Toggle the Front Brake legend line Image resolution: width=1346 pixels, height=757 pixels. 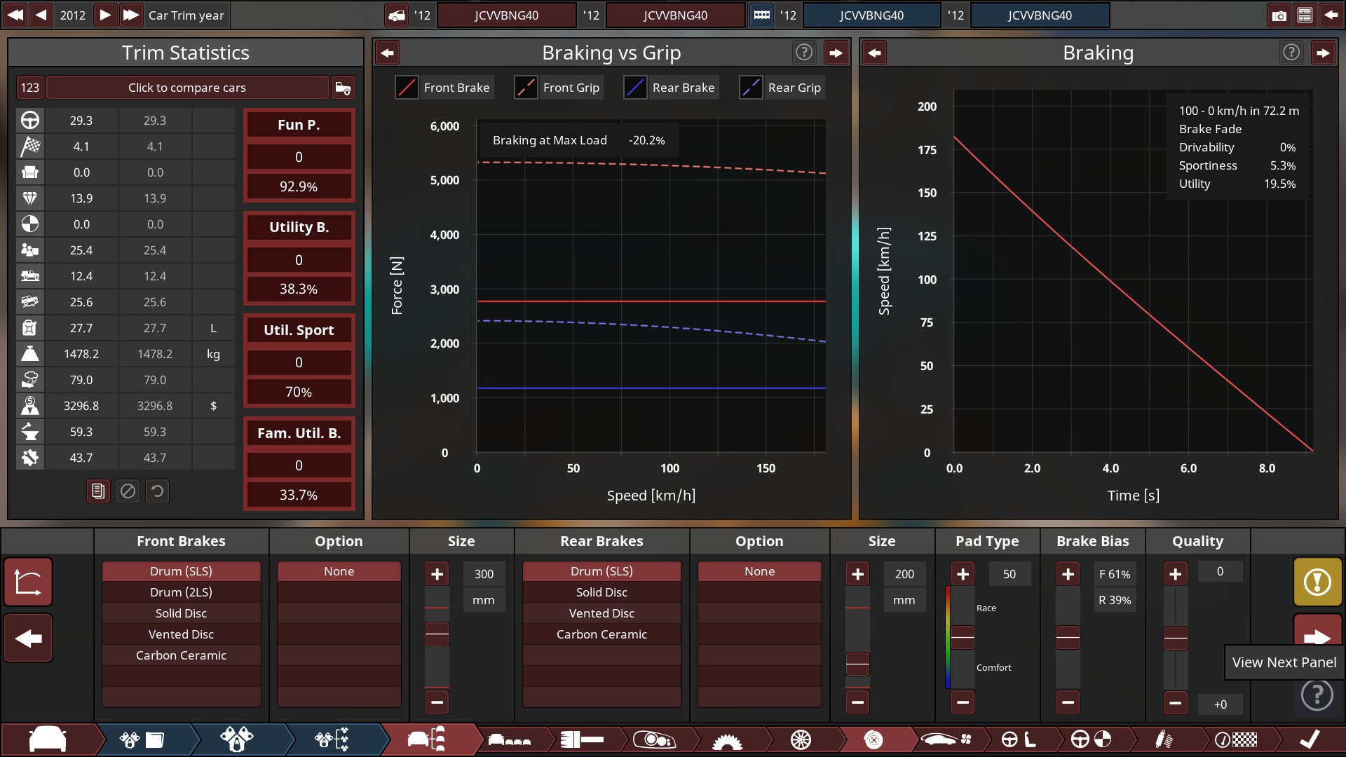pyautogui.click(x=444, y=88)
